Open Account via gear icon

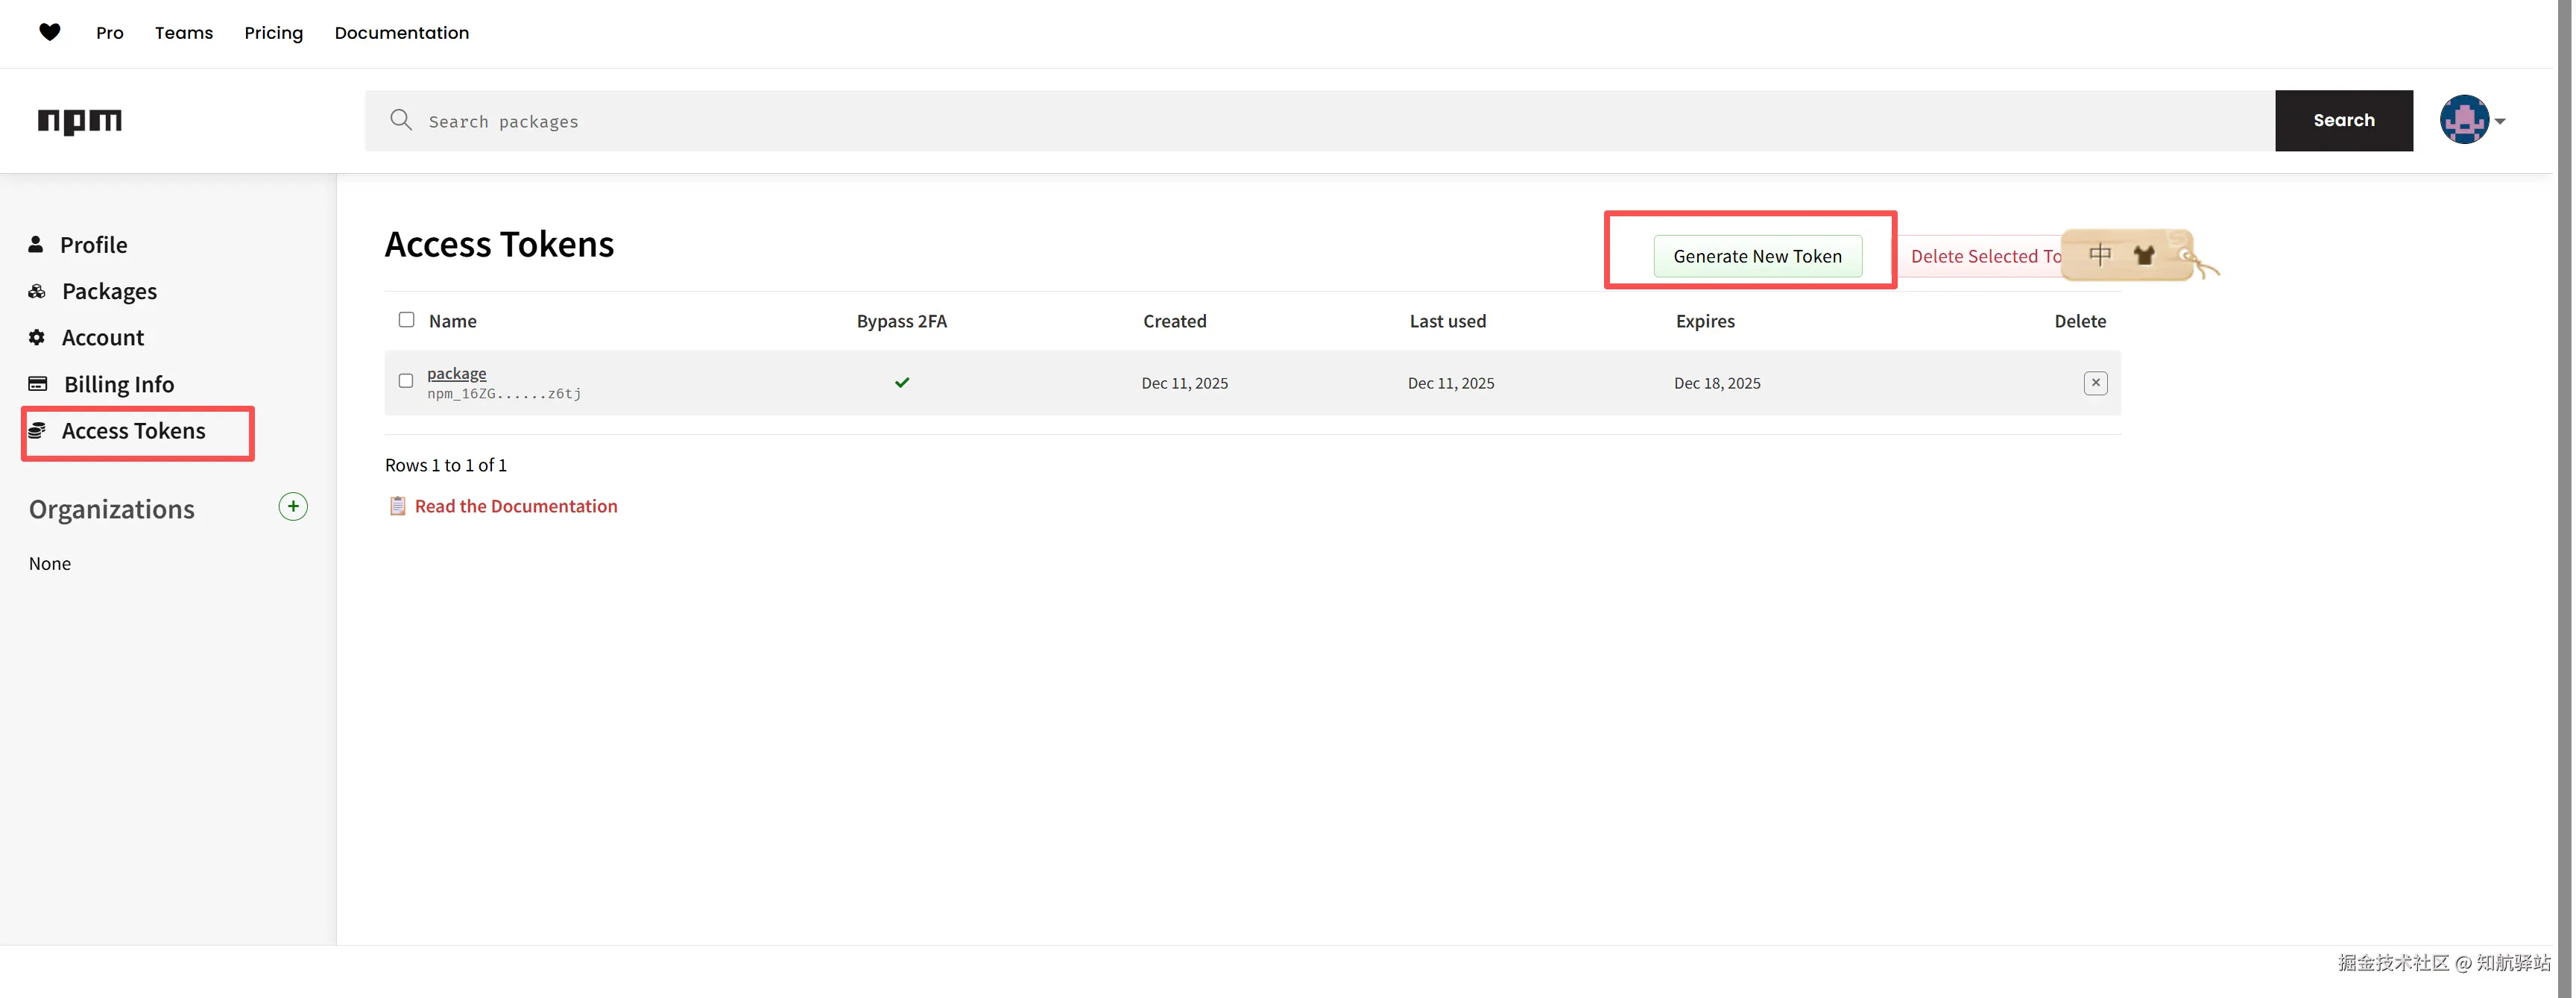[37, 337]
